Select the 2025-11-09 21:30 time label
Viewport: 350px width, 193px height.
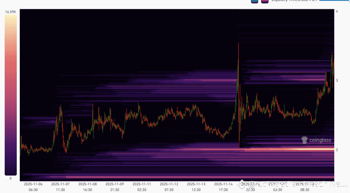coord(115,187)
